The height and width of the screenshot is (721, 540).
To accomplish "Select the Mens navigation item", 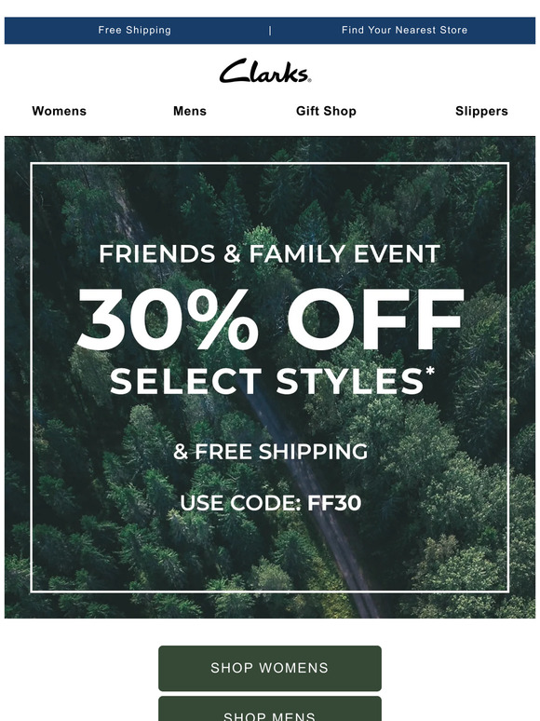I will [x=190, y=111].
